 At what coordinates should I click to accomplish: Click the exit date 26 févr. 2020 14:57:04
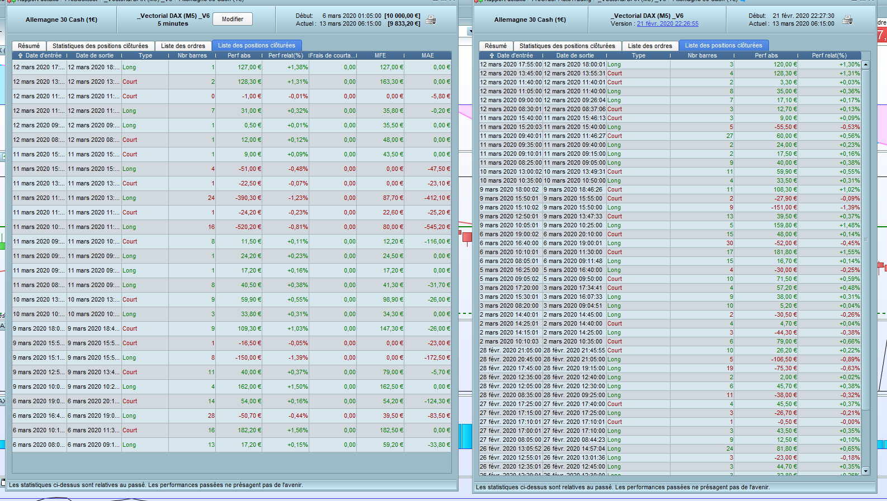pyautogui.click(x=575, y=448)
